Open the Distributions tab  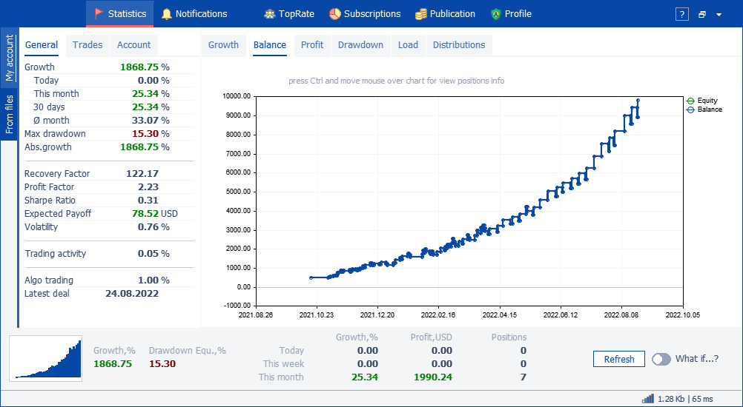pyautogui.click(x=459, y=45)
